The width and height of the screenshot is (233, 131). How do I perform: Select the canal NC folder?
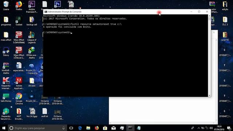pos(225,36)
